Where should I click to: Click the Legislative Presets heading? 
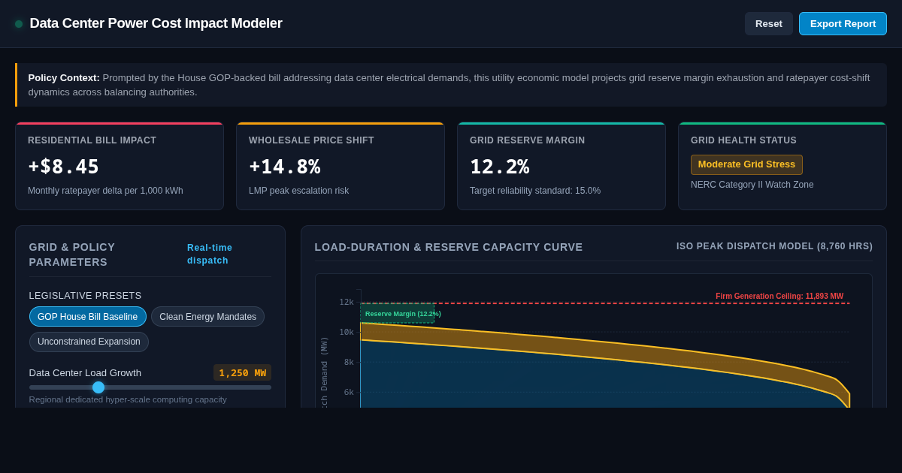click(x=85, y=296)
